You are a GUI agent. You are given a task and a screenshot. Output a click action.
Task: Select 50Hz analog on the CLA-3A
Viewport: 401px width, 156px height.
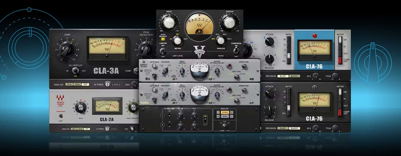[x=69, y=84]
